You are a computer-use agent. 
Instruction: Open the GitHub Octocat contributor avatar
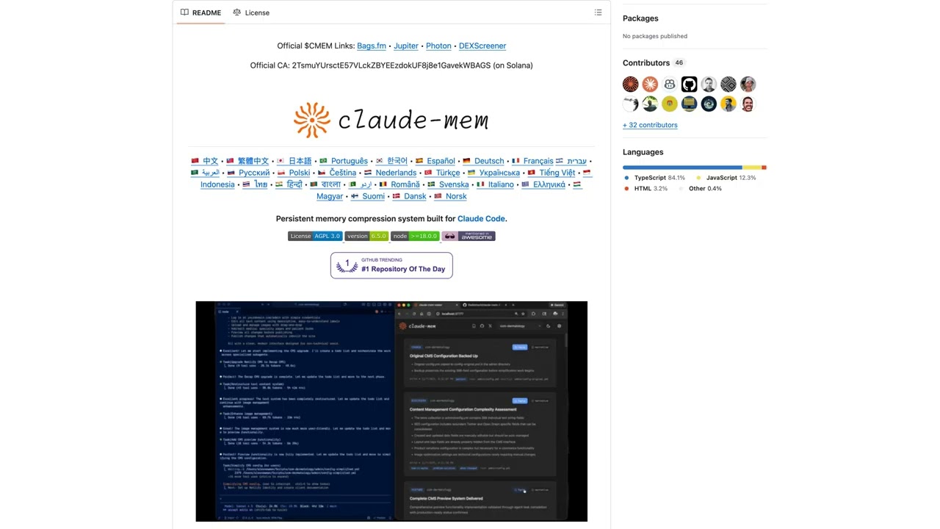click(689, 84)
